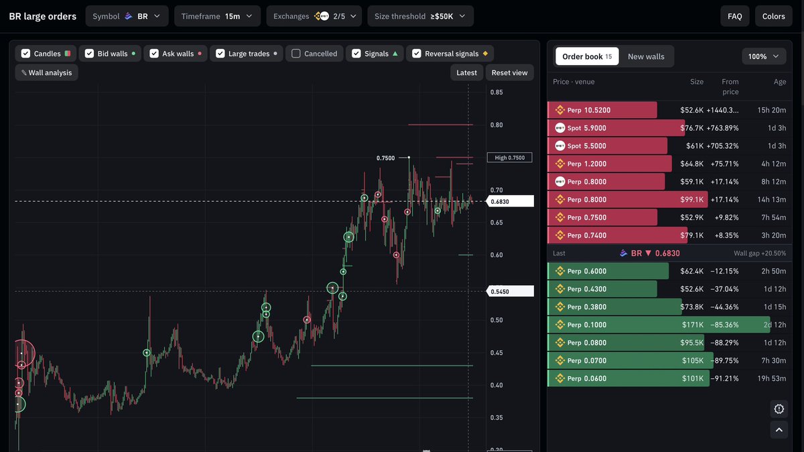Click the Bybit icon in the Spot 5.9000 row
Viewport: 804px width, 452px height.
[x=560, y=127]
